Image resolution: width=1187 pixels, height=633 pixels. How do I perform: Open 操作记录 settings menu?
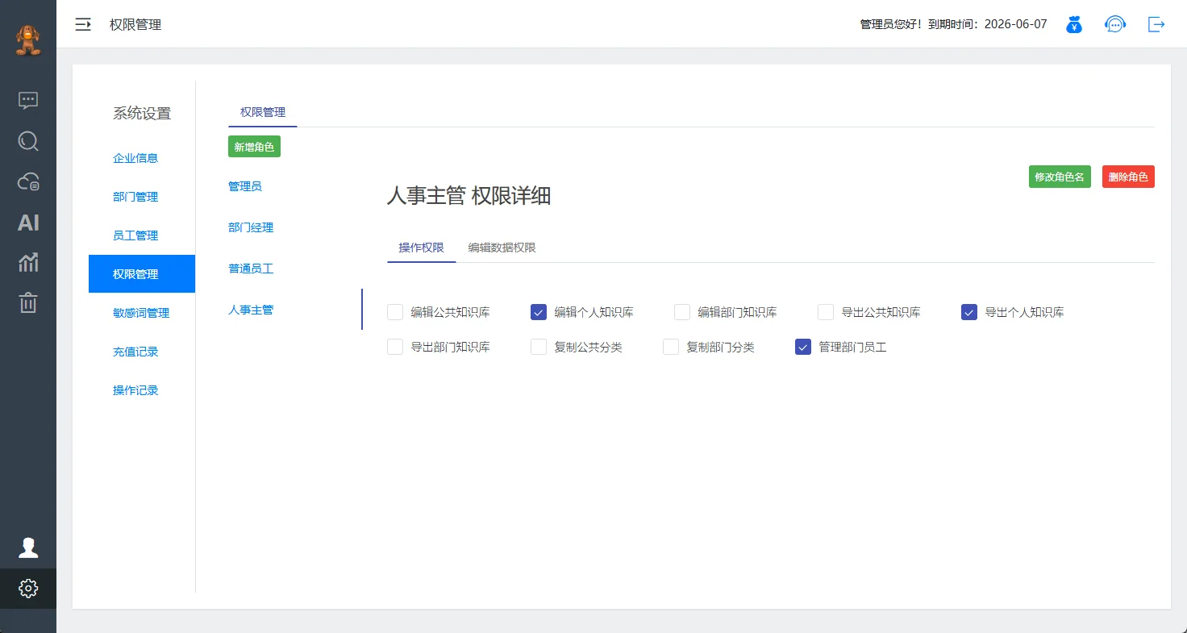[135, 390]
